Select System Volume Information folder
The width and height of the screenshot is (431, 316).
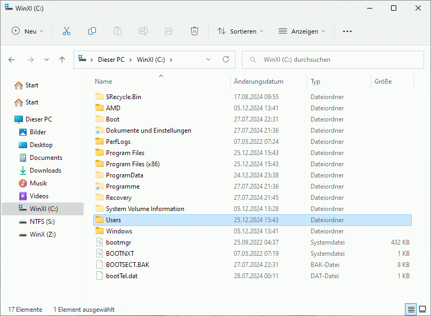pyautogui.click(x=253, y=209)
